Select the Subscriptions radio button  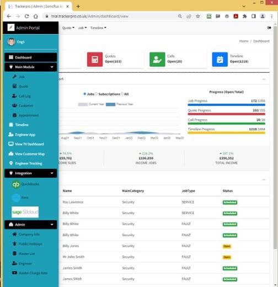[x=96, y=94]
